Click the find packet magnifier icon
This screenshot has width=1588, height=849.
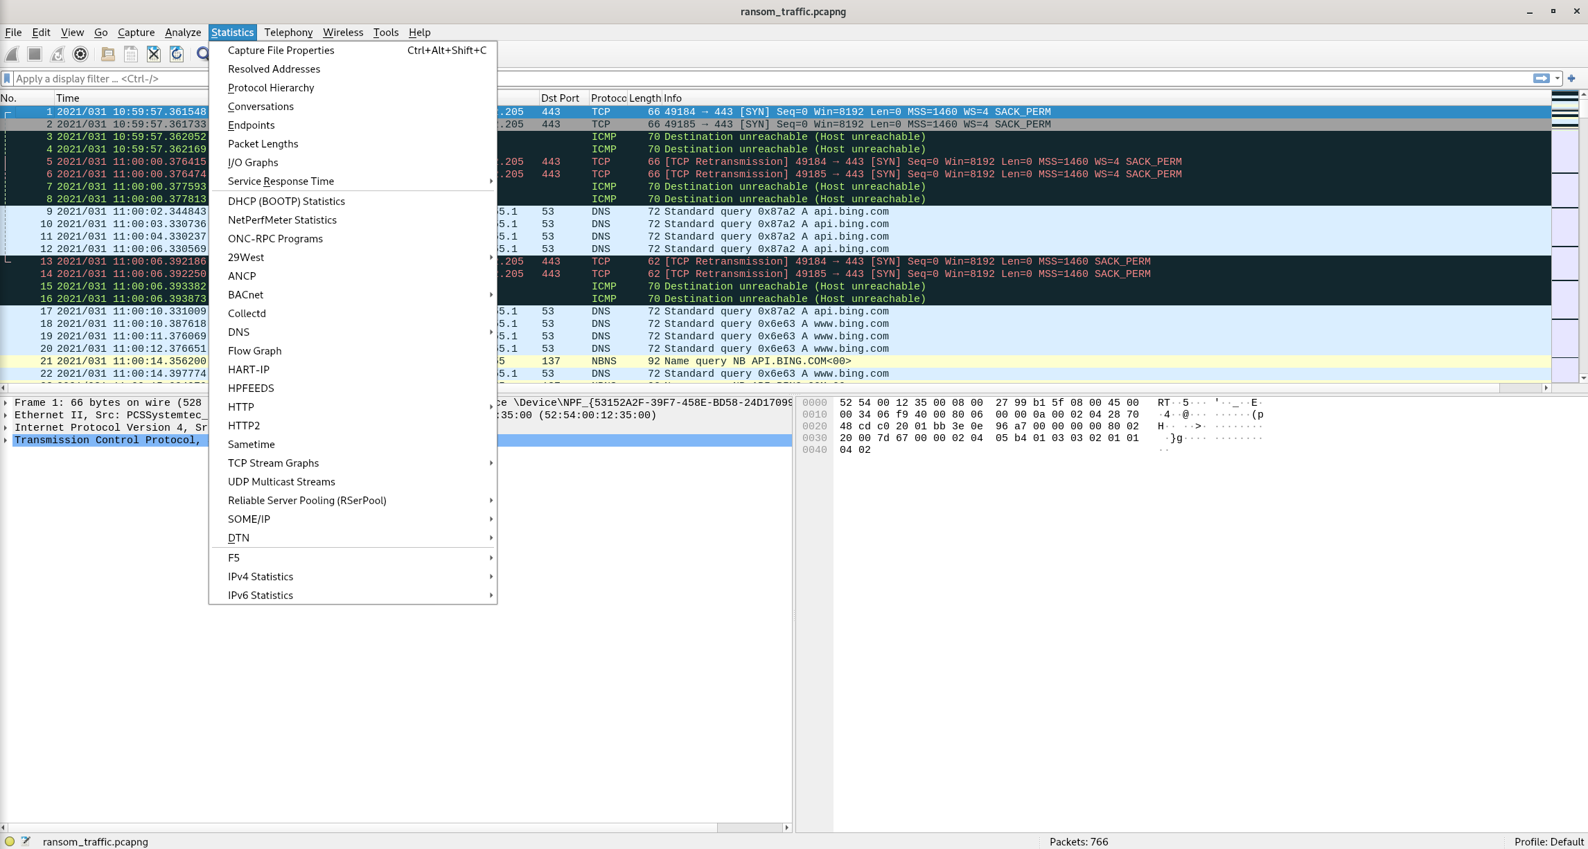(202, 54)
